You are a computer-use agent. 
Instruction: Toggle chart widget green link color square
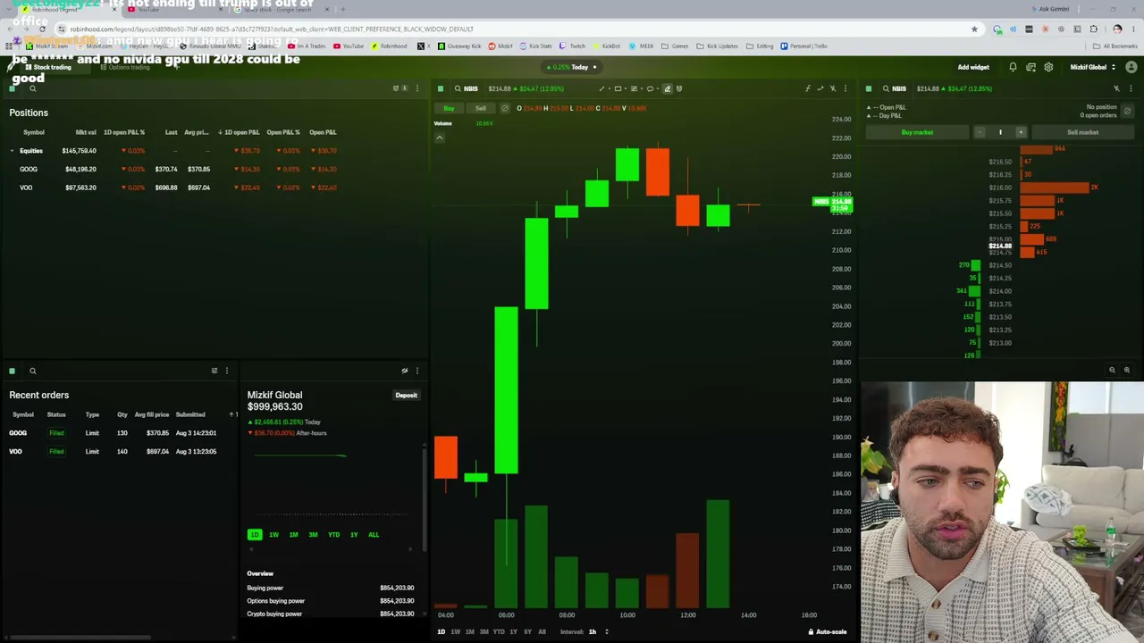click(441, 88)
